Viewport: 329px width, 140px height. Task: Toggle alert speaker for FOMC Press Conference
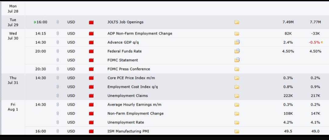point(57,69)
